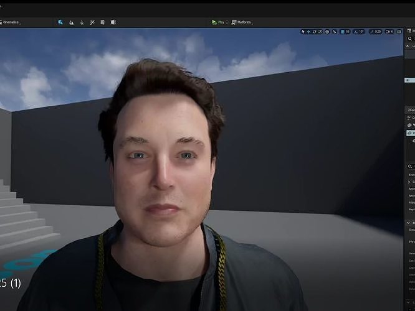Activate the Translate gizmo tool in viewport
The image size is (415, 311).
(308, 32)
